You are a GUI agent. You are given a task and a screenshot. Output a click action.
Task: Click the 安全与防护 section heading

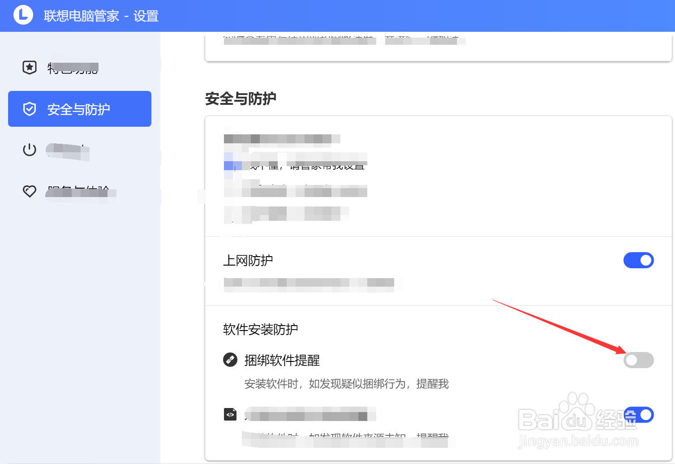(241, 99)
